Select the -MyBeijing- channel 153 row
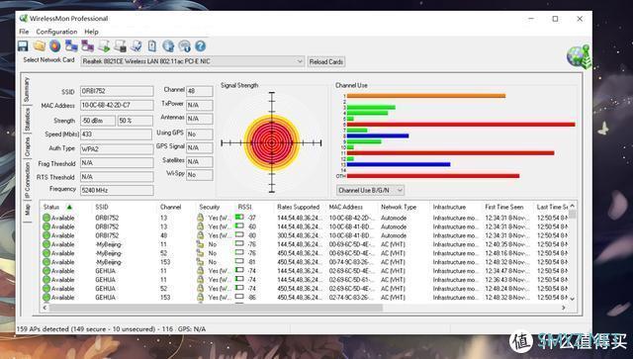Screen dimensions: 633x359 coord(306,262)
